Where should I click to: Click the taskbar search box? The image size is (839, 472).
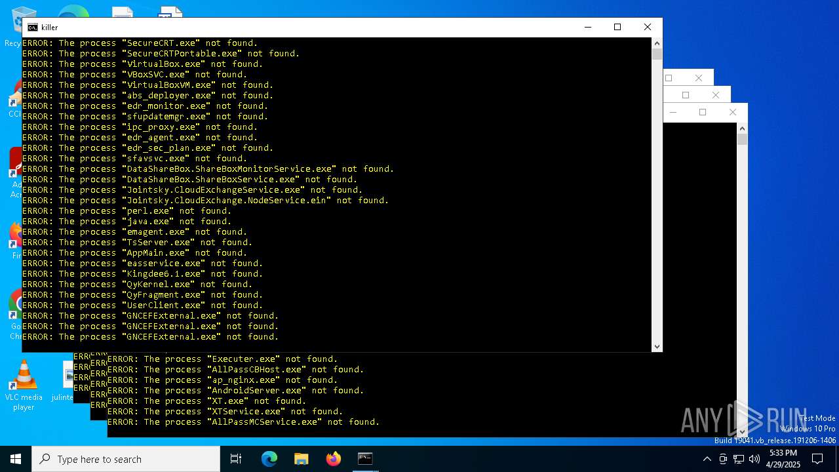tap(126, 459)
